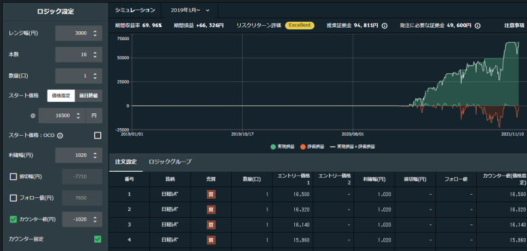Select the 価格指定 start price option
The width and height of the screenshot is (527, 251).
coord(61,96)
